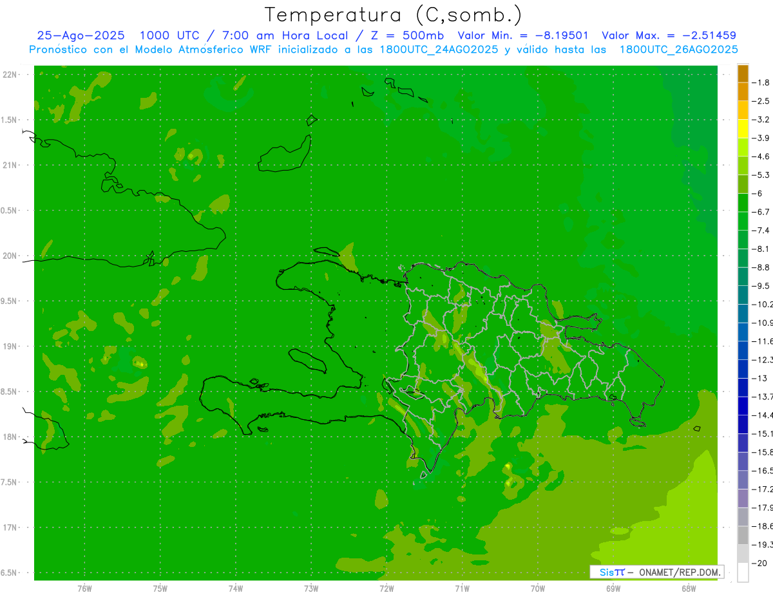
Task: Click the "73W" longitude label
Action: click(x=311, y=589)
